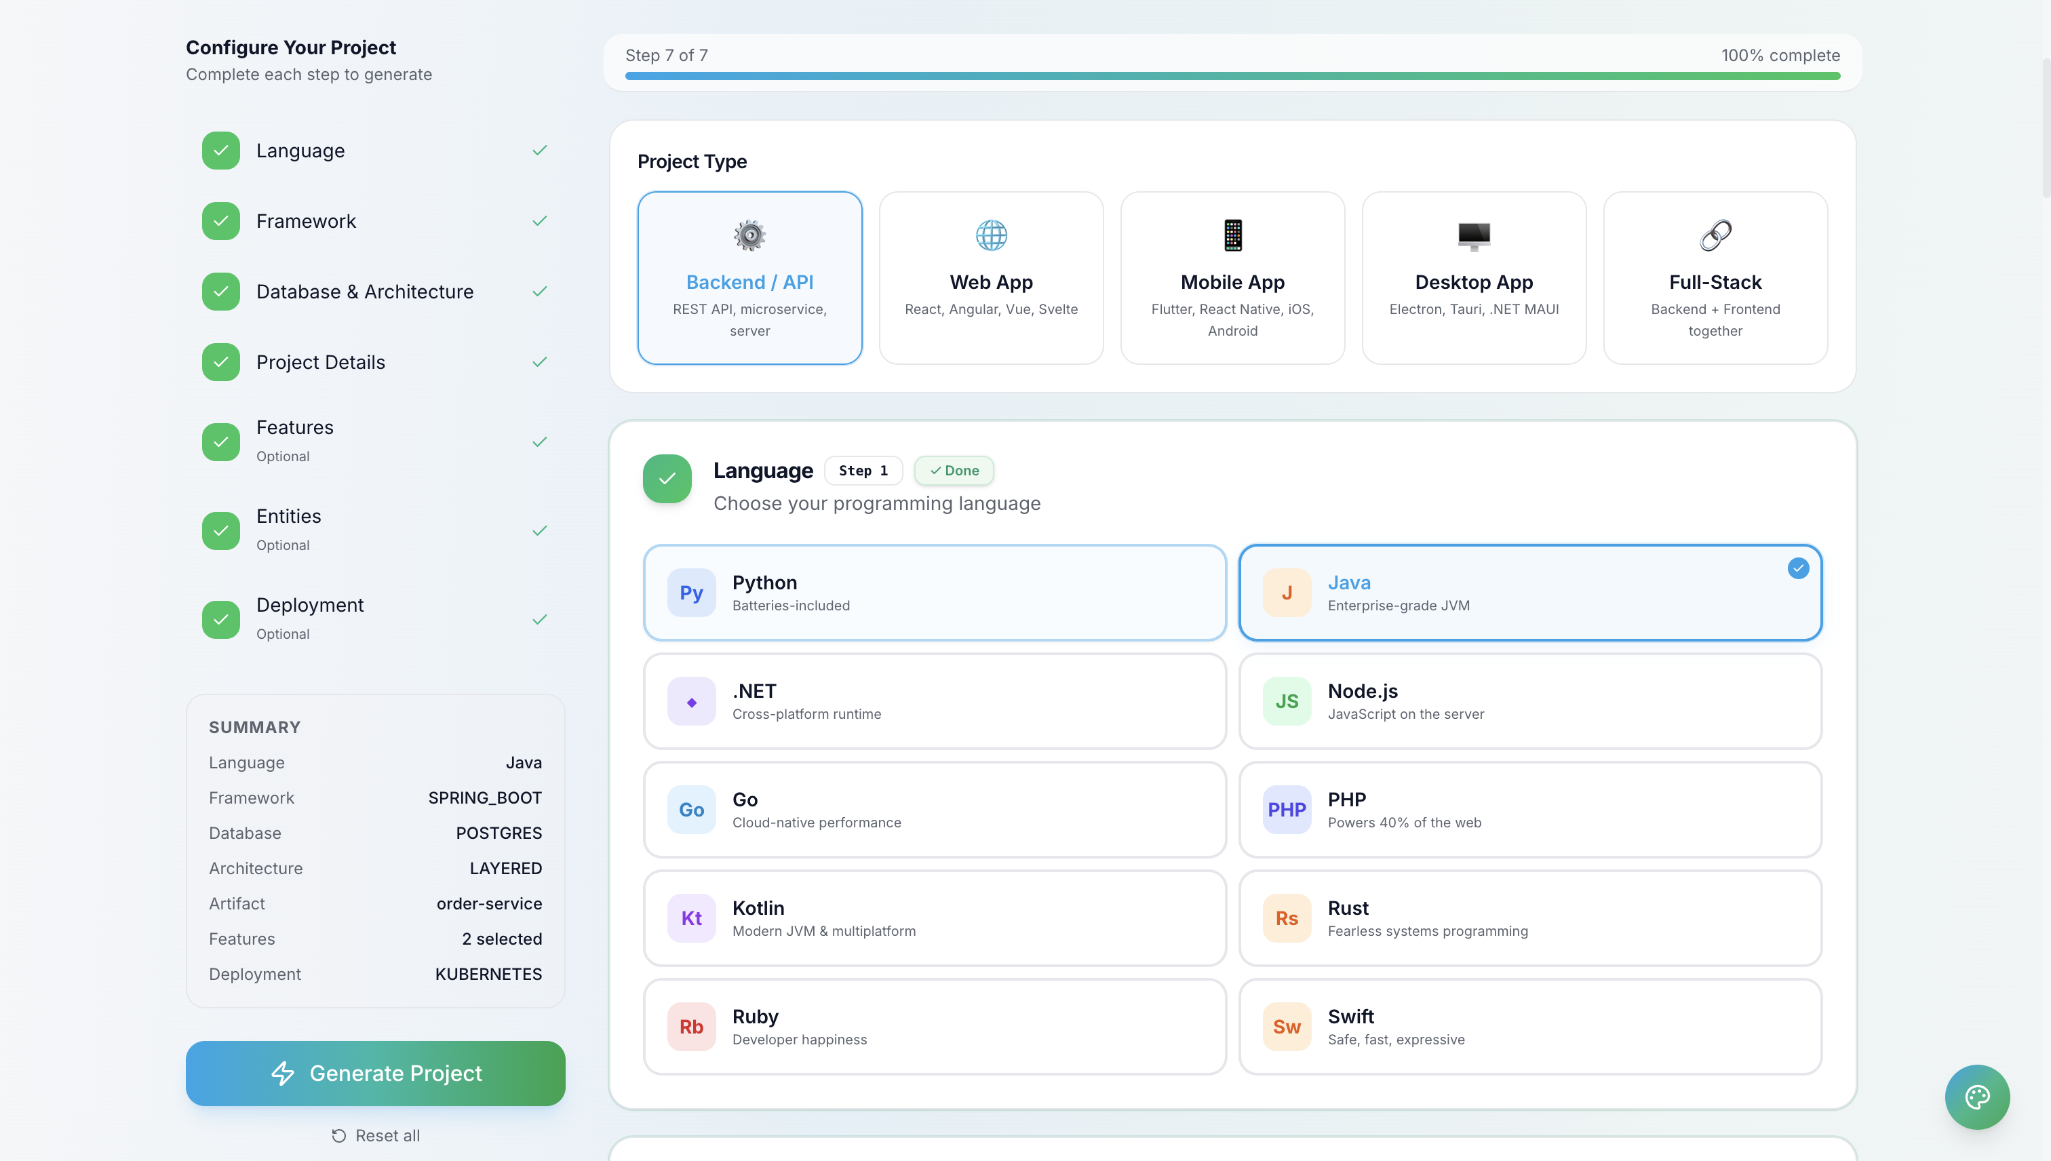Select the Desktop App project type
The image size is (2051, 1161).
(1474, 277)
